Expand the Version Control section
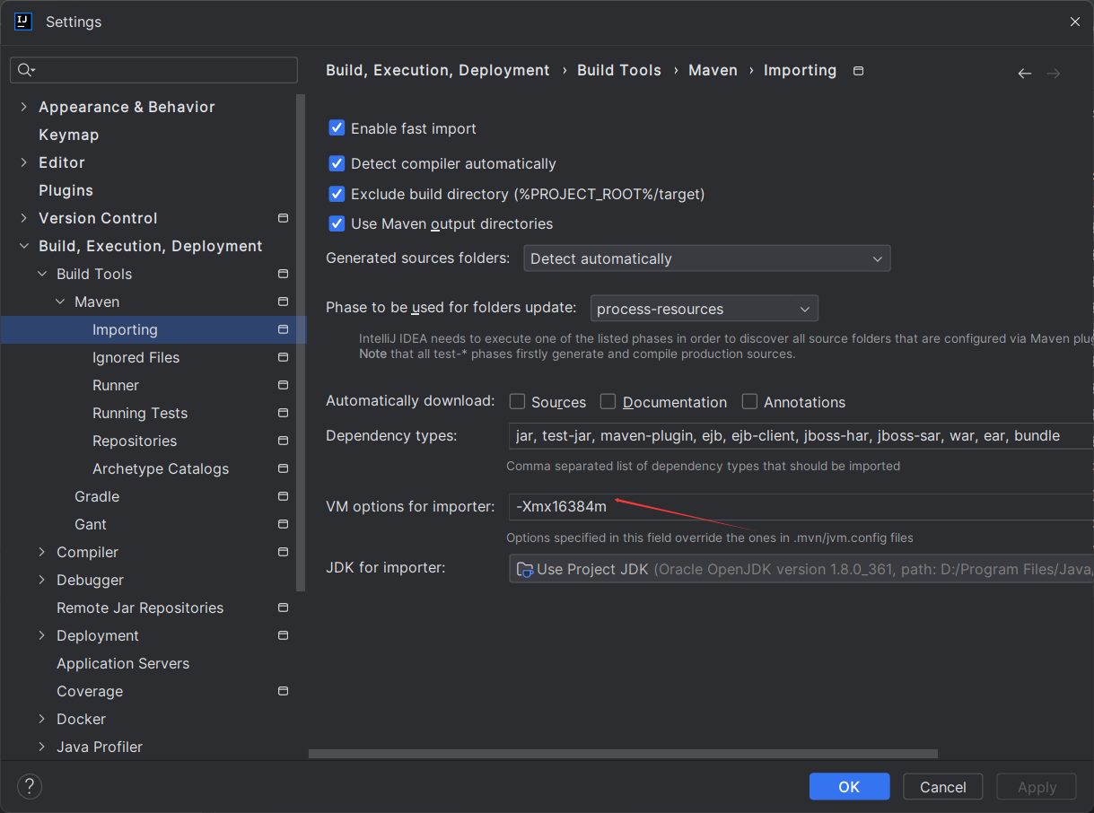Image resolution: width=1094 pixels, height=813 pixels. [24, 218]
